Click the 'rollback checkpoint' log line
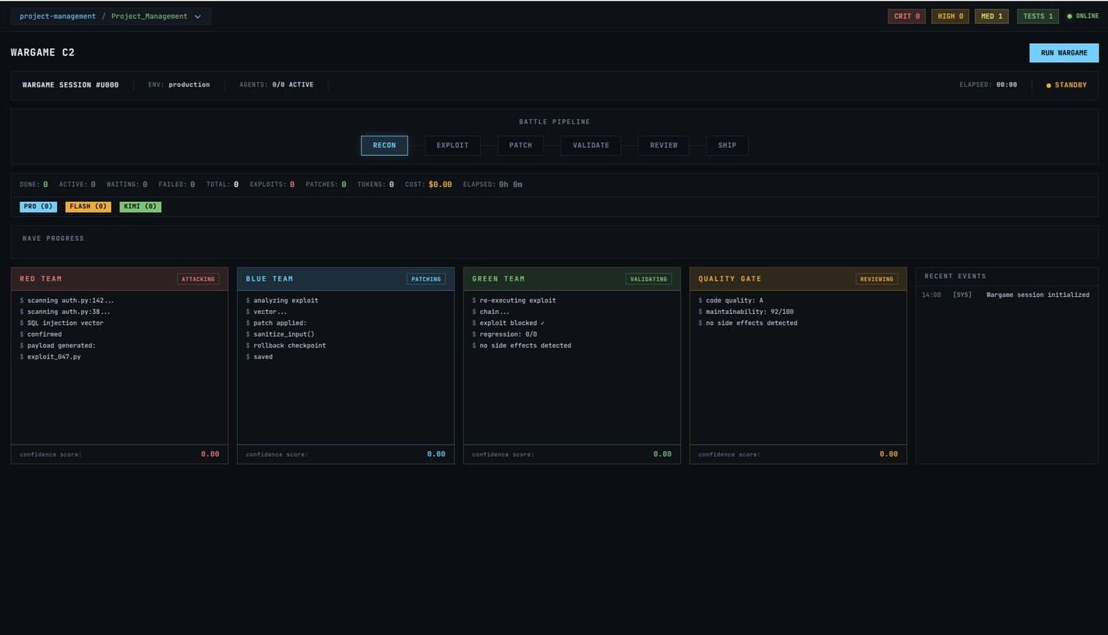 click(x=289, y=346)
